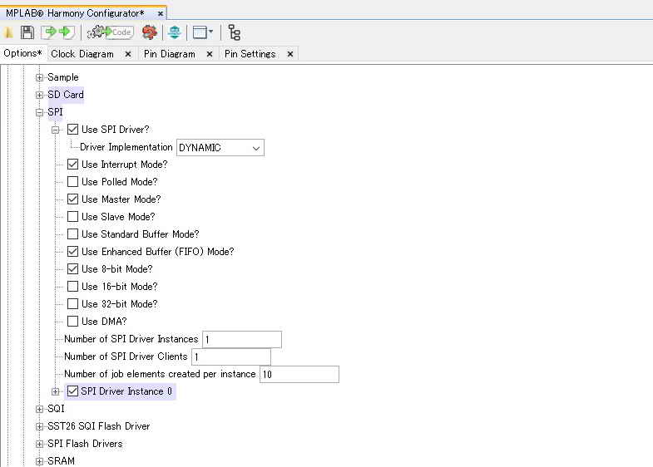Select the SRAM tree label

point(61,461)
